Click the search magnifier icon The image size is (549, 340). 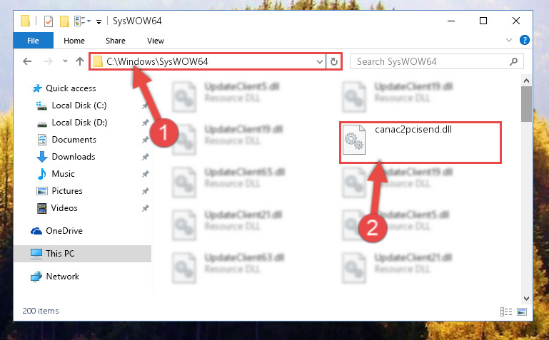[513, 62]
